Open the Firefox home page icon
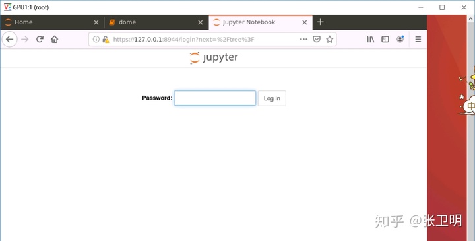 click(55, 39)
